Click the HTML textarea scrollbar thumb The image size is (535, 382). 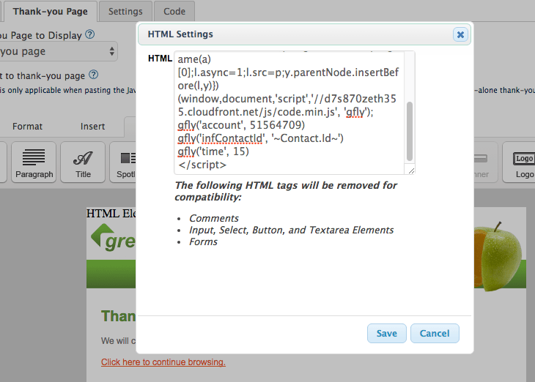[x=410, y=131]
